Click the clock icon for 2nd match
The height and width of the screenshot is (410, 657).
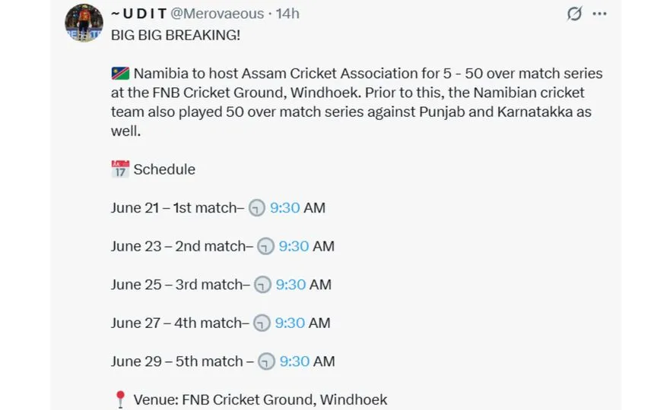pyautogui.click(x=265, y=247)
